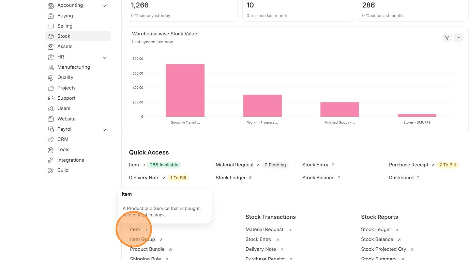Expand the HR sidebar section
Viewport: 469px width, 262px height.
tap(104, 57)
